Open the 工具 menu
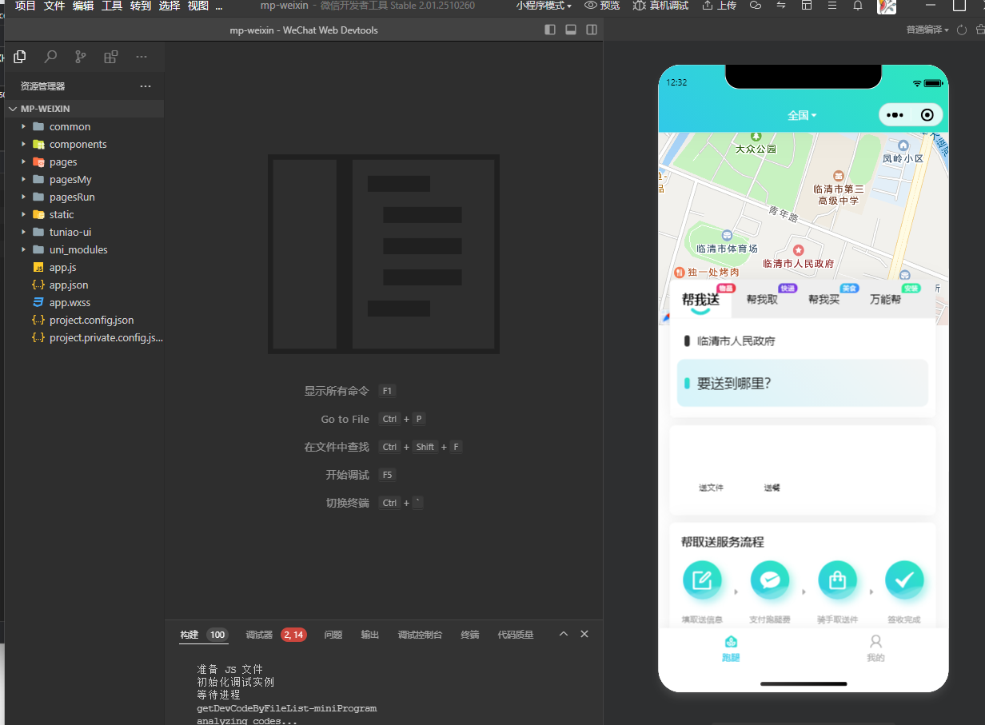The width and height of the screenshot is (985, 725). [x=112, y=6]
